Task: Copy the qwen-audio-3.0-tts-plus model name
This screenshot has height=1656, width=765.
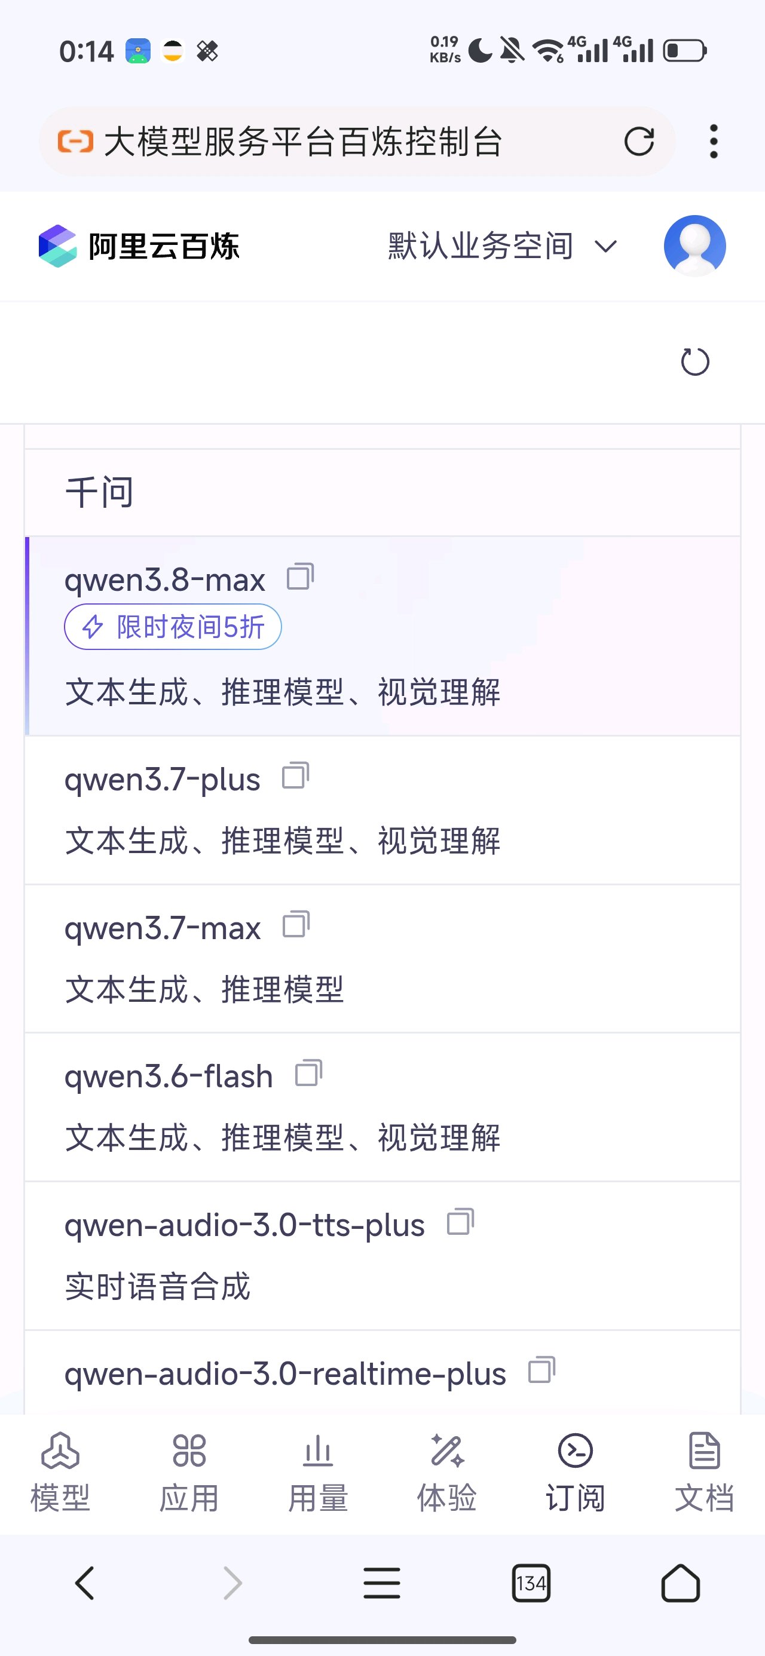Action: click(x=461, y=1222)
